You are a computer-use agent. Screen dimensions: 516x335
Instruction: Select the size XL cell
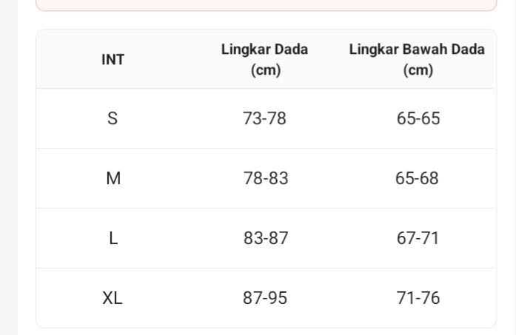pyautogui.click(x=113, y=298)
